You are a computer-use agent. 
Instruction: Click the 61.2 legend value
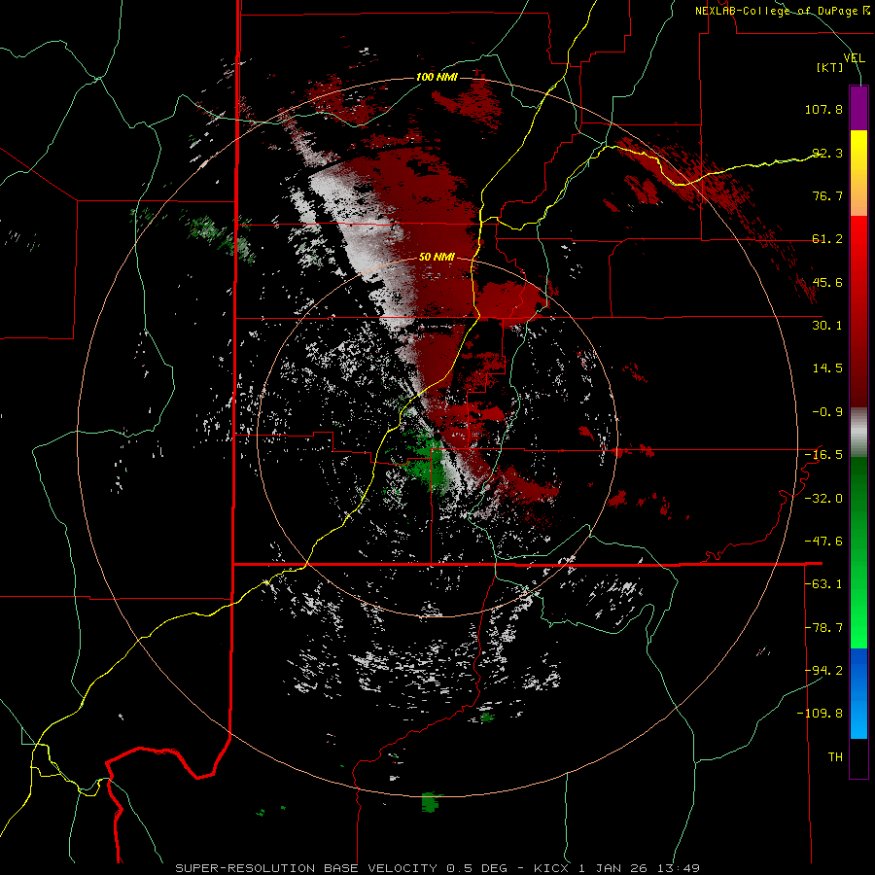coord(827,239)
